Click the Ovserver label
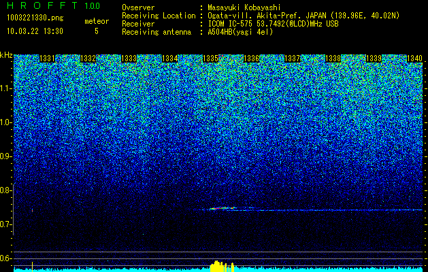Viewport: 428px width, 272px height. (138, 7)
